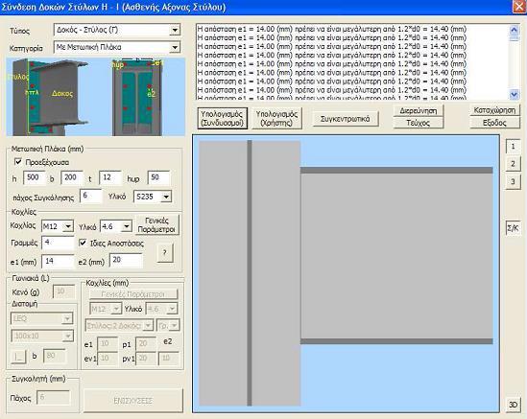Click the e1 (mm) input field
This screenshot has height=419, width=527.
click(x=58, y=261)
